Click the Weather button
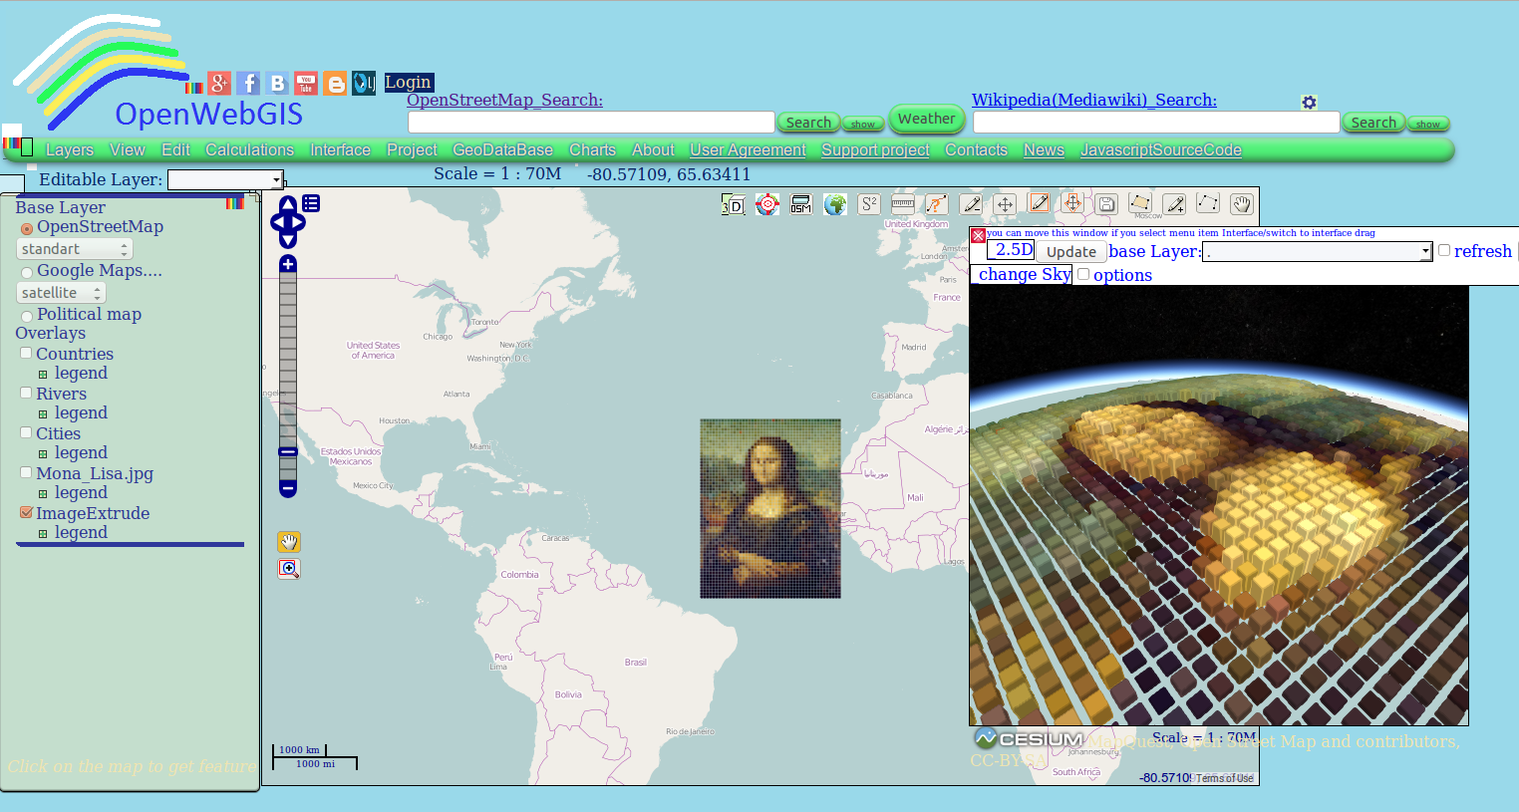The image size is (1519, 812). [927, 119]
